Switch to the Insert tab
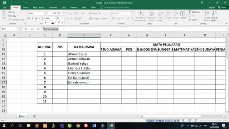Screen dimensions: 229x129 point(25,8)
